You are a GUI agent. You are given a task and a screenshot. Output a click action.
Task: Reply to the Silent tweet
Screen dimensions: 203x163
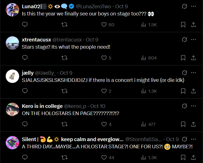(25, 157)
